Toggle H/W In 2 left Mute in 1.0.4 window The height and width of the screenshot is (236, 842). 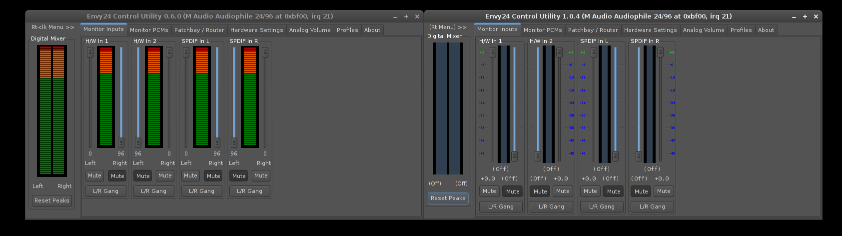[540, 191]
